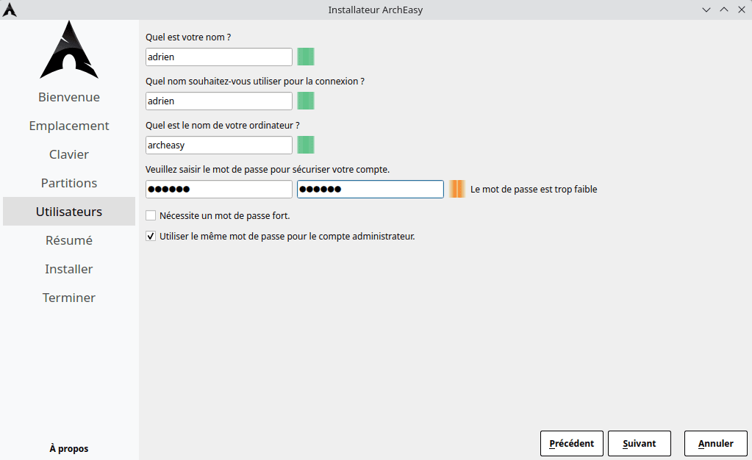752x460 pixels.
Task: Open the Clavier step
Action: (69, 154)
